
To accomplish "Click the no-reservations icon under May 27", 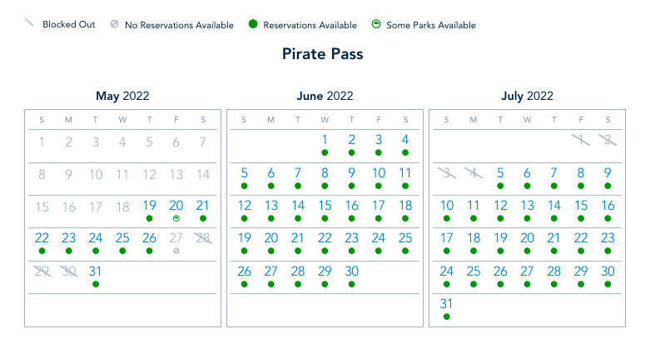I will 176,251.
